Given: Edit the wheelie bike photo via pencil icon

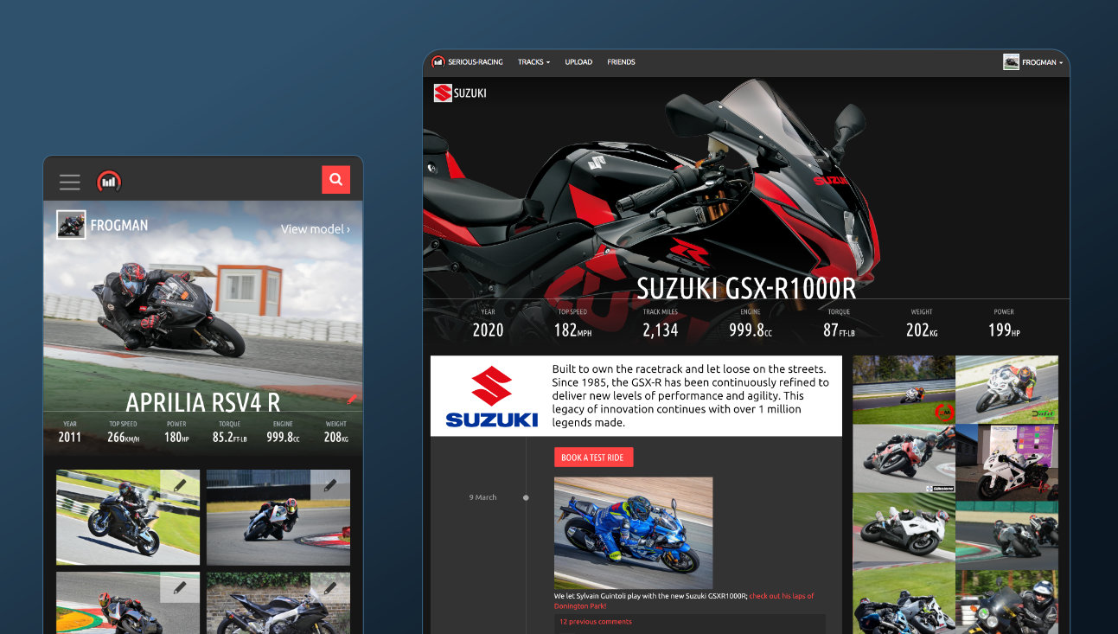Looking at the screenshot, I should pyautogui.click(x=180, y=485).
